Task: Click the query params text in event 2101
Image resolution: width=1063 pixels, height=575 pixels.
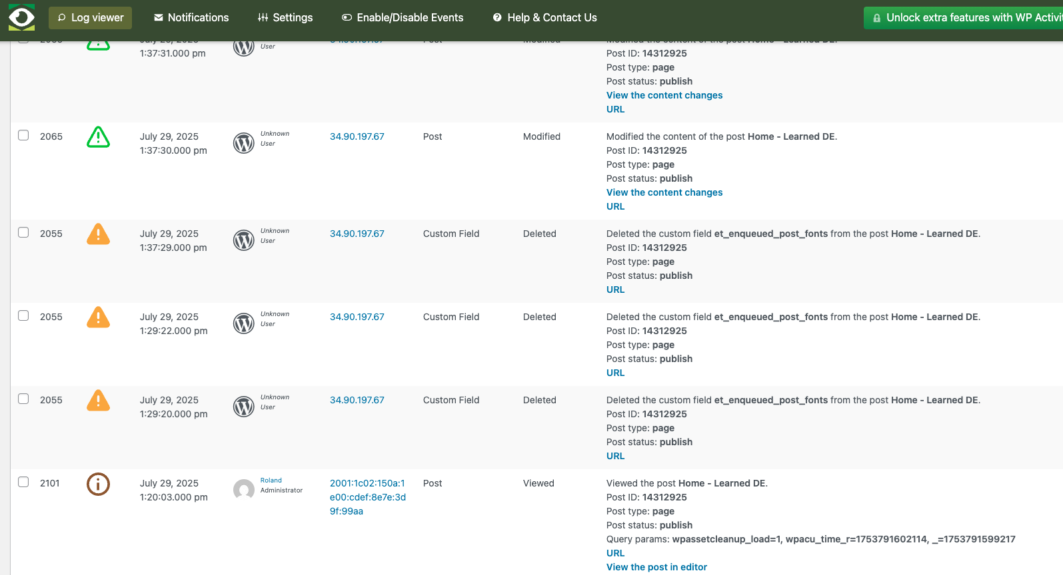Action: 811,539
